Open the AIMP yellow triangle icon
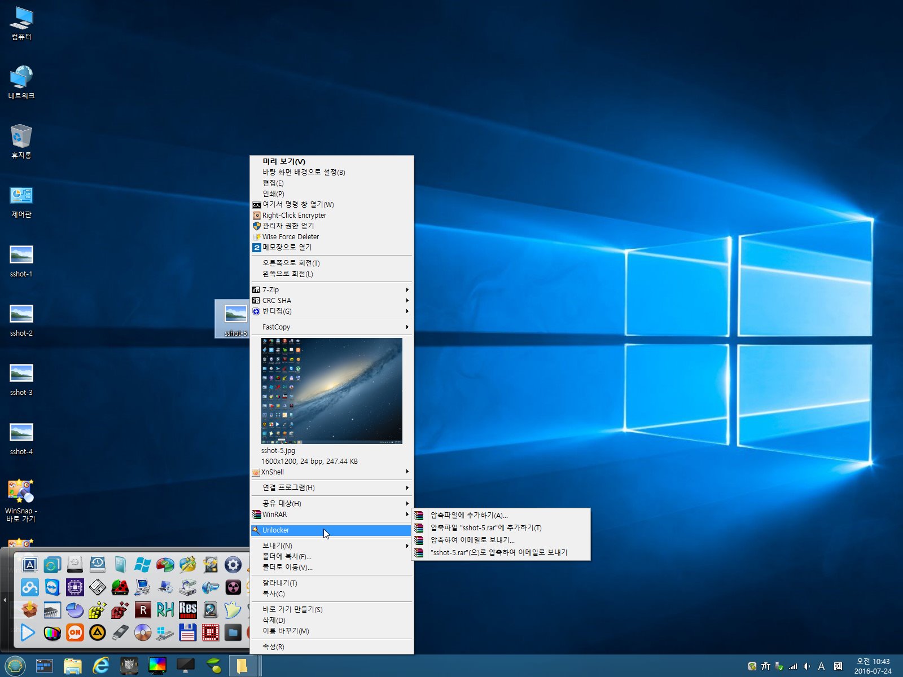The image size is (903, 677). pyautogui.click(x=97, y=632)
